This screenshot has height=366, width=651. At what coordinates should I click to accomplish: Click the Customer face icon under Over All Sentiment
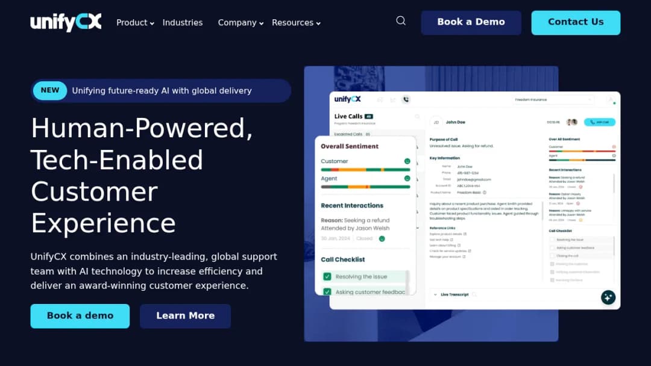614,147
